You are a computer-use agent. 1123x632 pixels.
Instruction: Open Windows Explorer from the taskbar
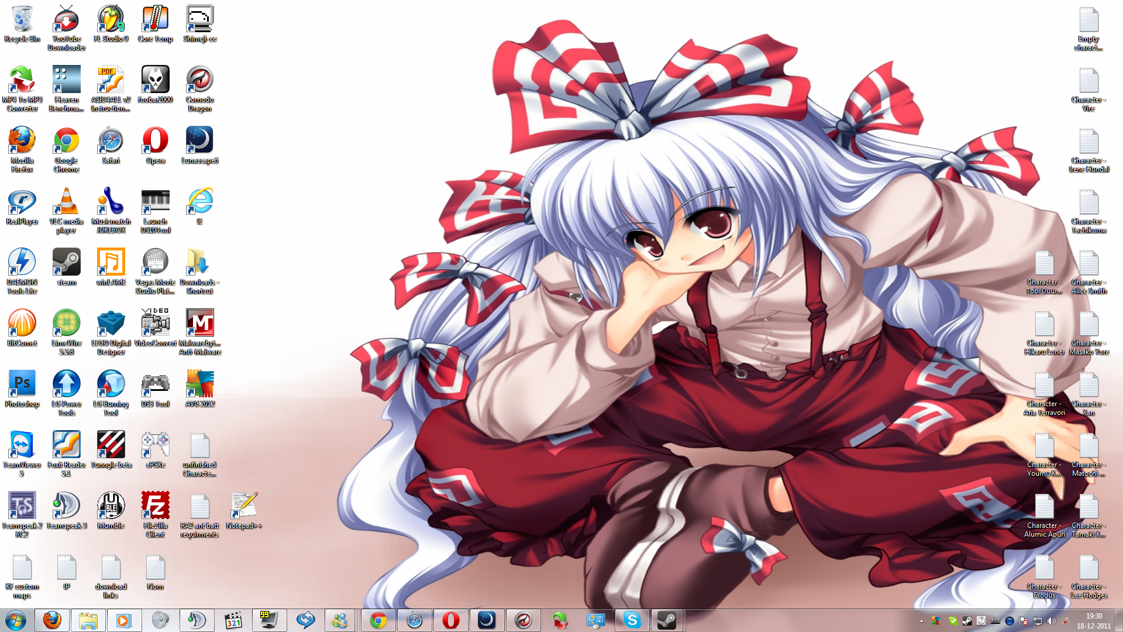click(x=88, y=620)
